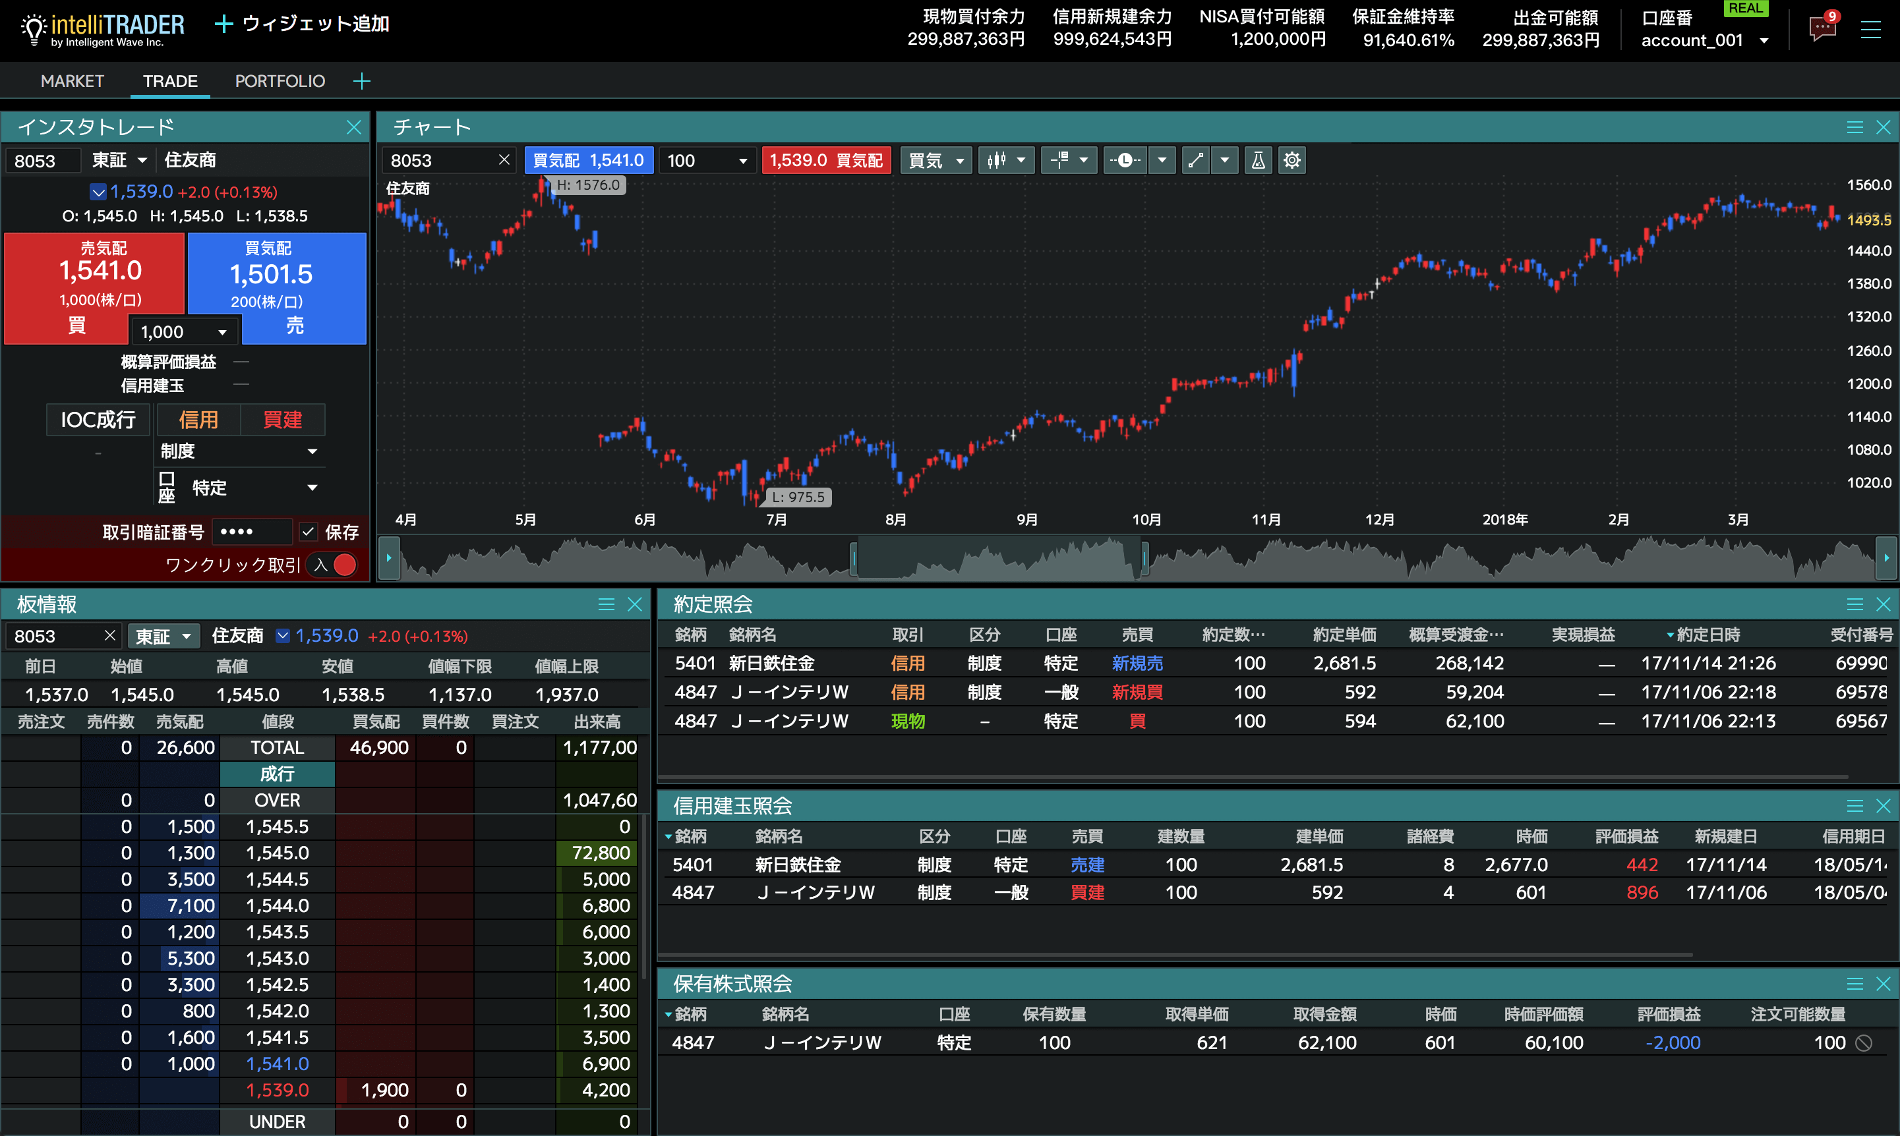Click the 約定照会 horizontal scrollbar
This screenshot has width=1900, height=1136.
pos(1253,777)
